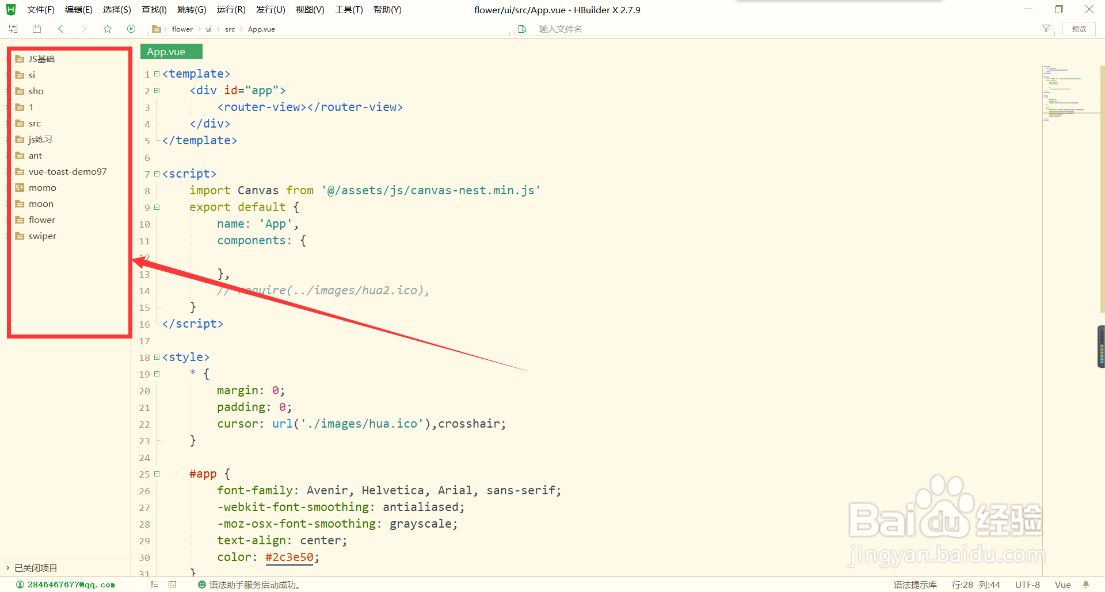Click the save file toolbar icon
1105x592 pixels.
(37, 29)
